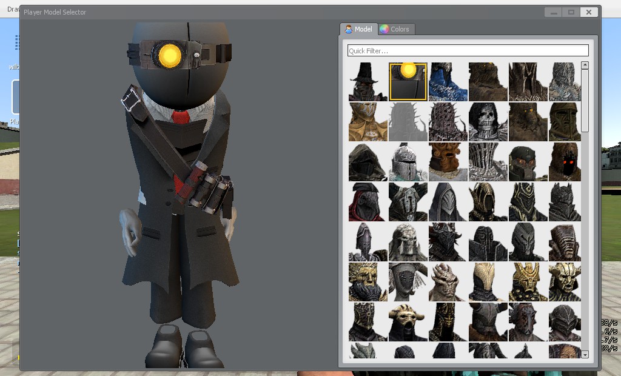Pick the black pointed helm with gold stripes
The image size is (621, 376).
point(528,202)
